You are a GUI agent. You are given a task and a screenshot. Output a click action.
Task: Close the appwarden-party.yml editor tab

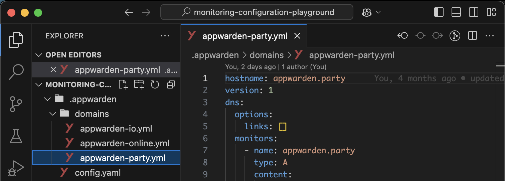pos(297,36)
